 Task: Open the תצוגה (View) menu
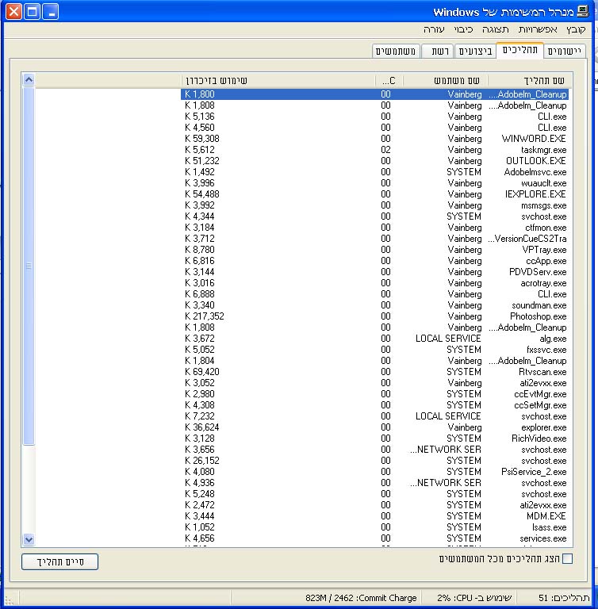click(496, 29)
